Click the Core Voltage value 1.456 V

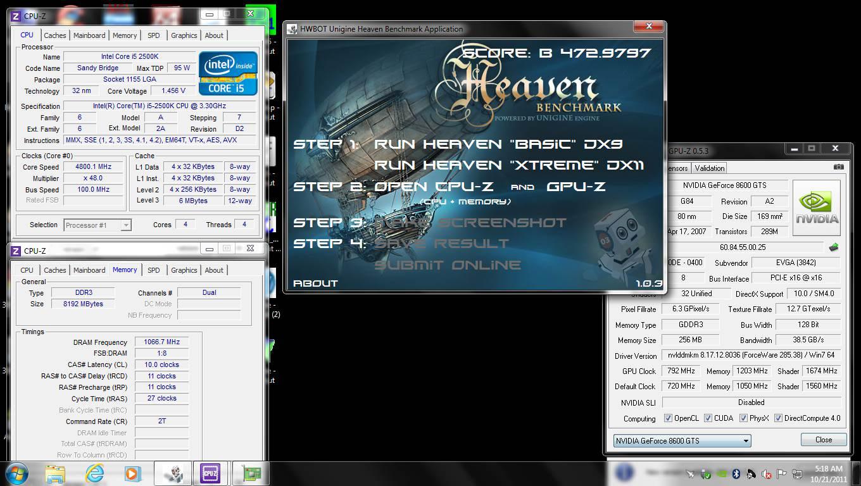pyautogui.click(x=173, y=91)
